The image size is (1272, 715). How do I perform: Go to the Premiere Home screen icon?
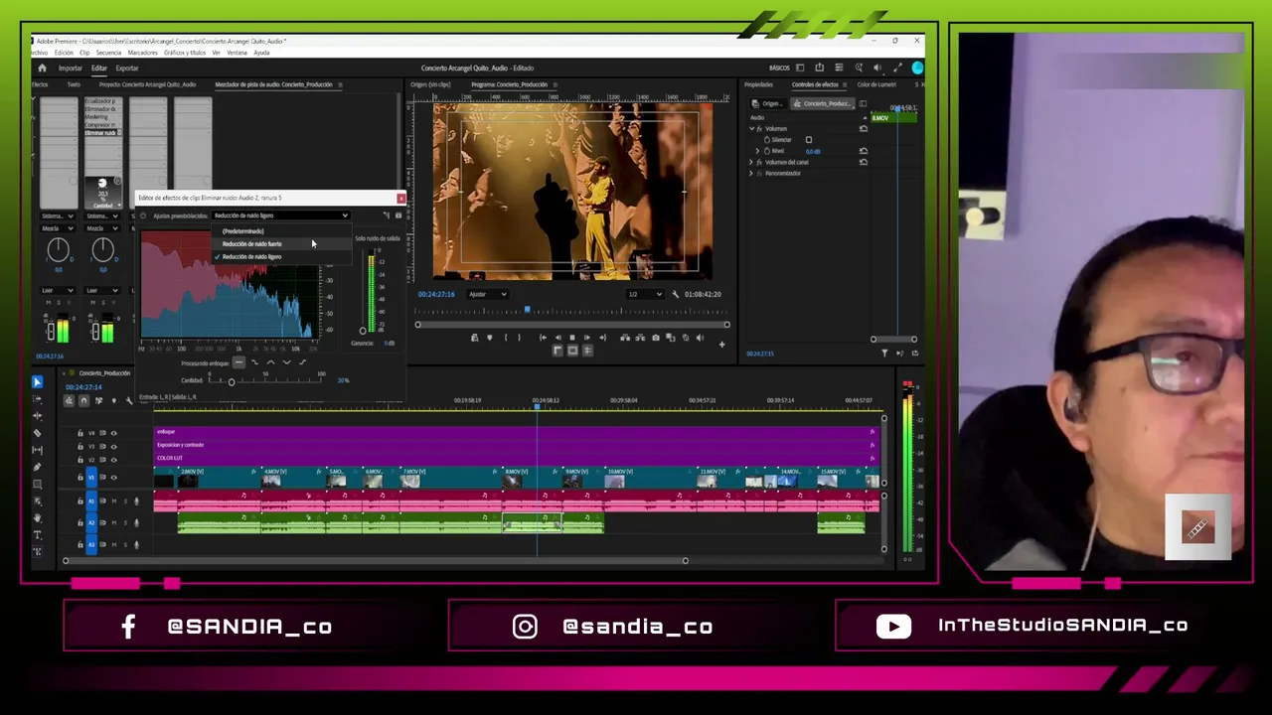point(42,68)
